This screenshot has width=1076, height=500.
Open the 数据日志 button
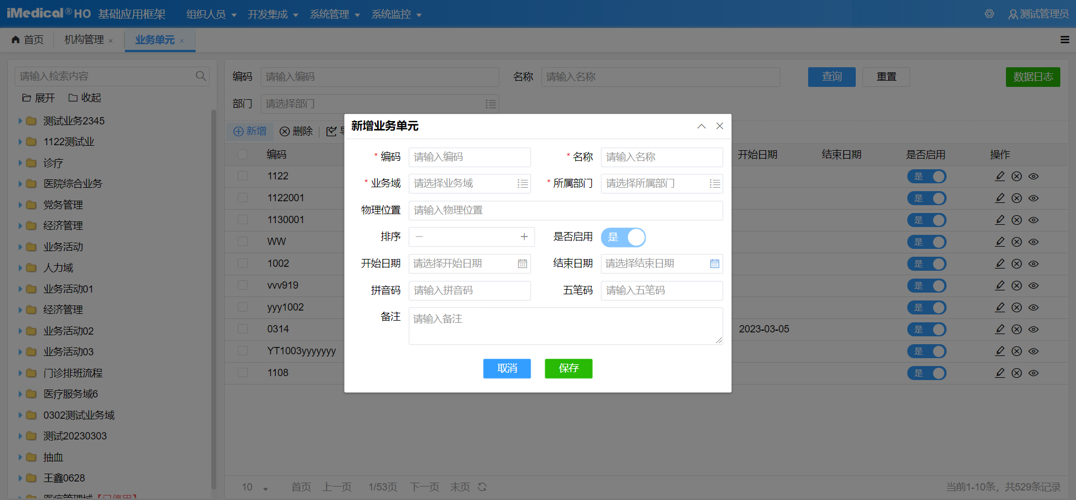pyautogui.click(x=1033, y=77)
